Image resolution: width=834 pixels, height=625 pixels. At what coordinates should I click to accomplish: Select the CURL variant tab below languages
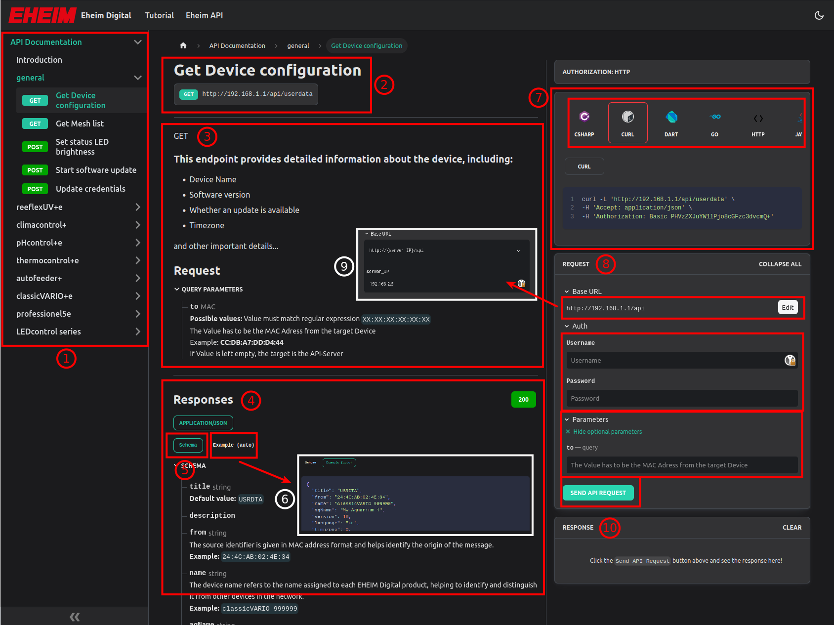tap(584, 167)
